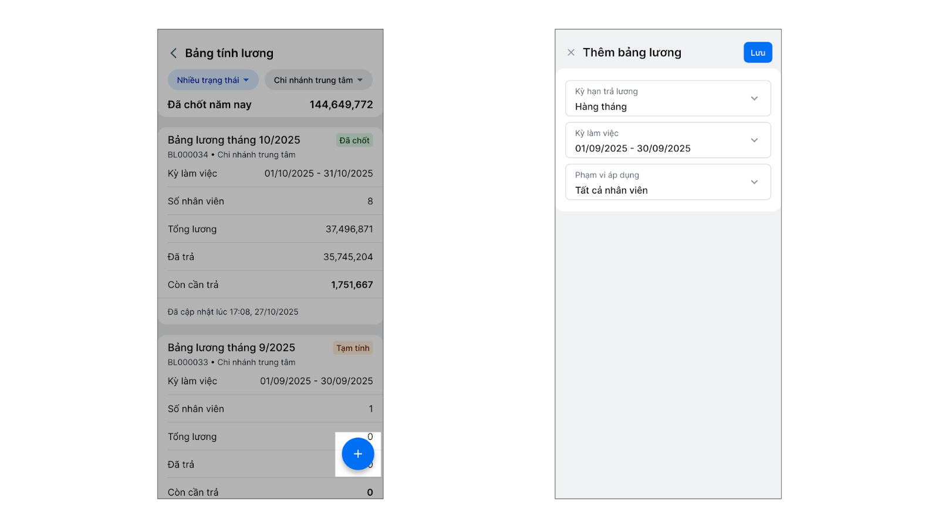
Task: Select the Còn cần trả 1,751,667 row
Action: (270, 285)
